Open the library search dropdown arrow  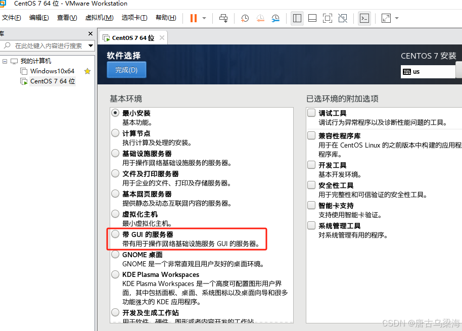click(x=91, y=45)
